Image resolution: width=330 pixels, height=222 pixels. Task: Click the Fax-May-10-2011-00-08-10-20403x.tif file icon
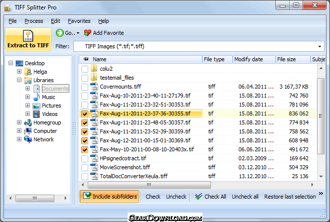coord(94,149)
